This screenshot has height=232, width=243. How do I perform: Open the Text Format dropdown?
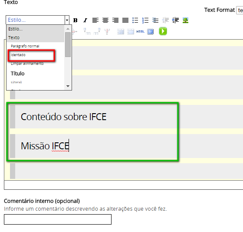(x=240, y=10)
